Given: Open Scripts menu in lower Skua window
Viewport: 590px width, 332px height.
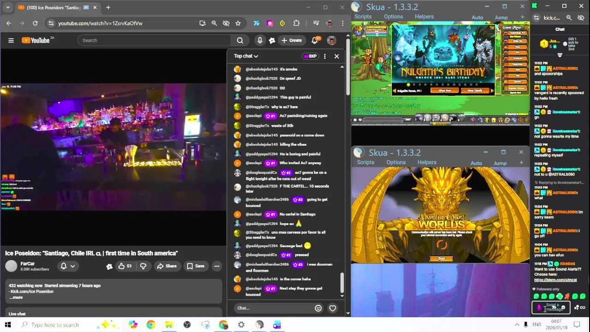Looking at the screenshot, I should coord(366,162).
